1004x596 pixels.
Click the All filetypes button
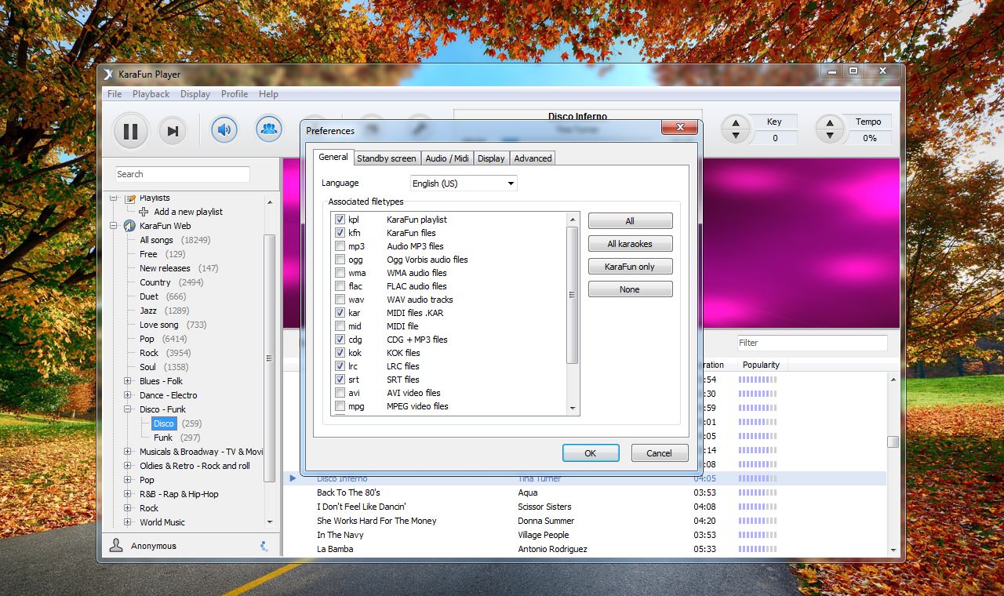630,221
